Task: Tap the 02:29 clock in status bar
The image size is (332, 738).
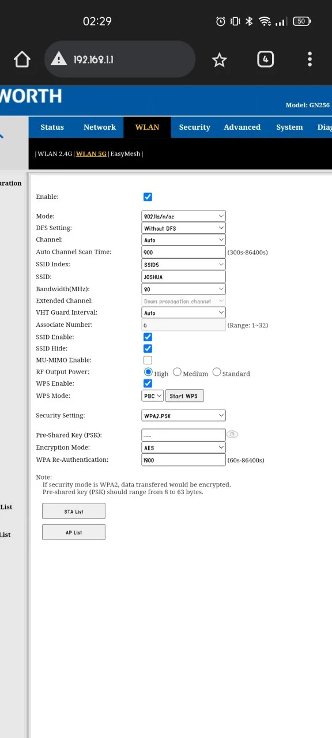Action: (x=97, y=21)
